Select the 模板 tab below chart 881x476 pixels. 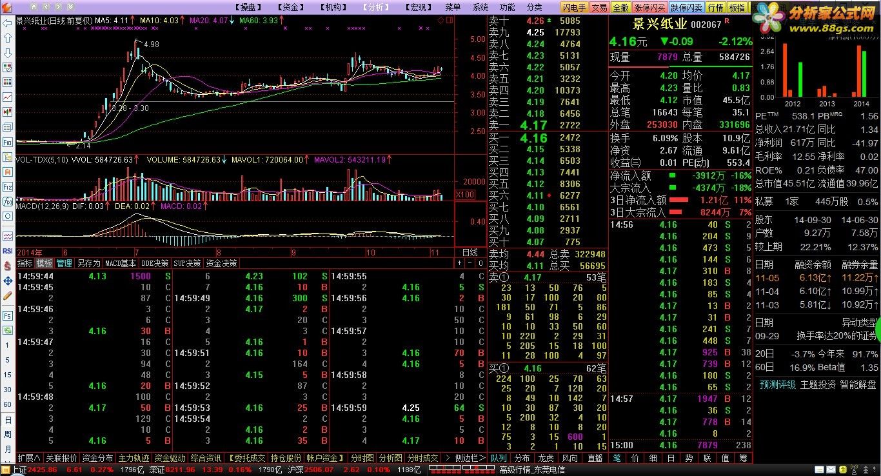point(45,263)
